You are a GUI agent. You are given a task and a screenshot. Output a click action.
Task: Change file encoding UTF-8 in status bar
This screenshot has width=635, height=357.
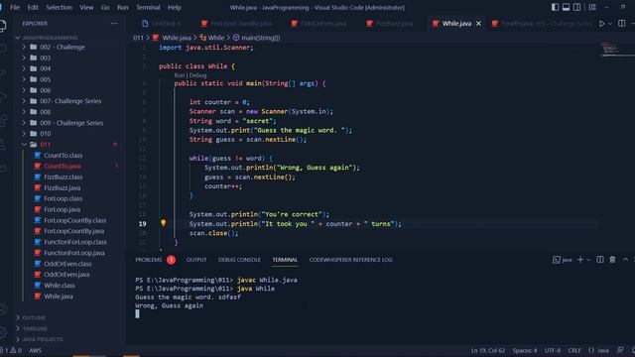click(x=553, y=350)
